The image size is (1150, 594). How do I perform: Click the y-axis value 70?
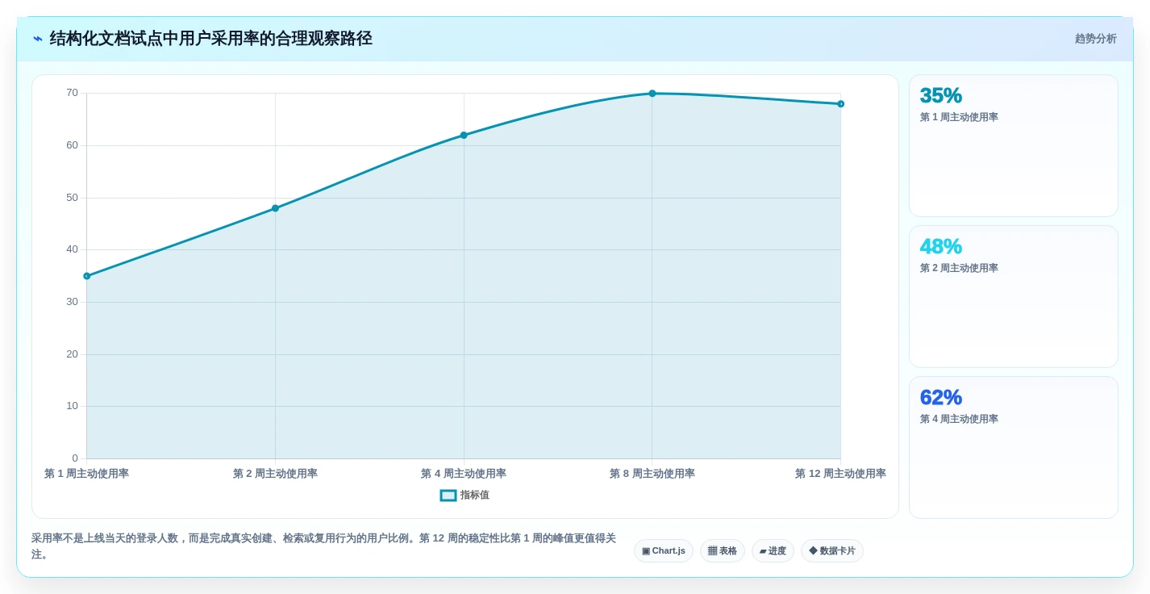point(72,93)
